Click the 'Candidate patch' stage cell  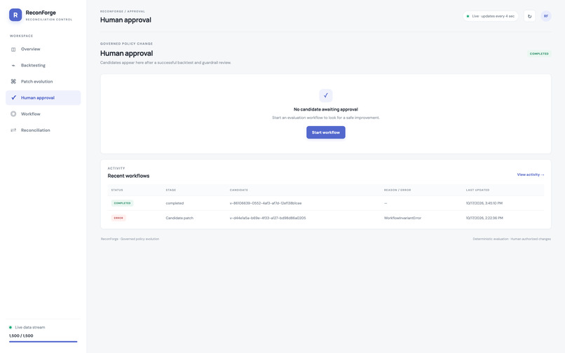(179, 218)
